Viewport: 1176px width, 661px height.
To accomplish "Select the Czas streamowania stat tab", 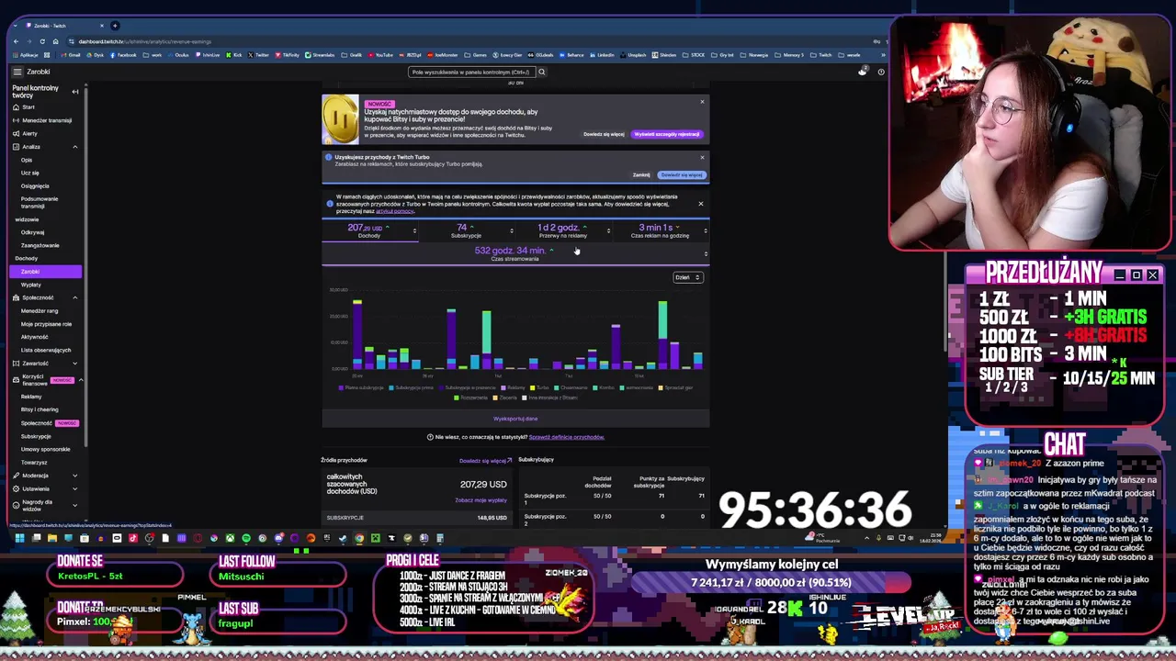I will click(x=515, y=253).
